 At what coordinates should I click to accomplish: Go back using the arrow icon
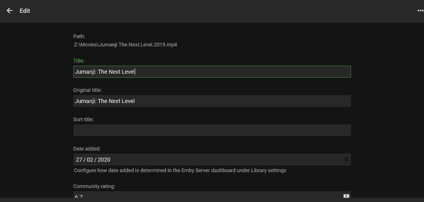pos(9,11)
